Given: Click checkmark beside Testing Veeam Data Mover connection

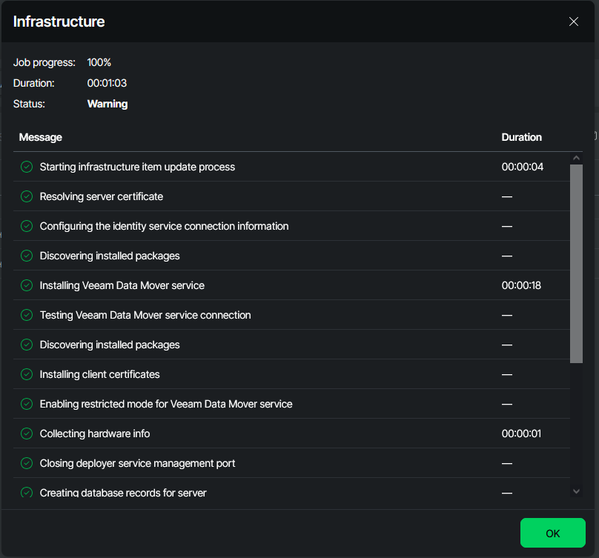Looking at the screenshot, I should click(x=27, y=315).
